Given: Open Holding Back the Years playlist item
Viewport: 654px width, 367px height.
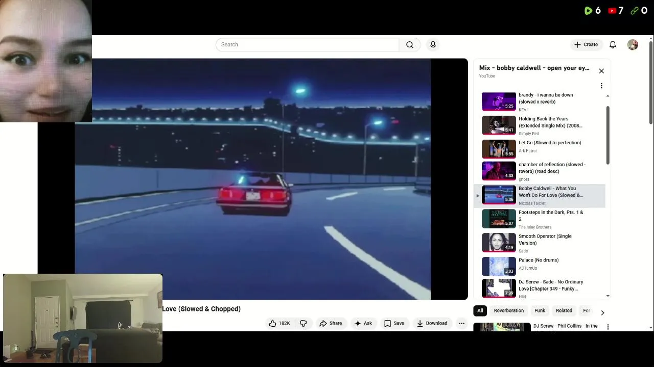Looking at the screenshot, I should pos(540,125).
